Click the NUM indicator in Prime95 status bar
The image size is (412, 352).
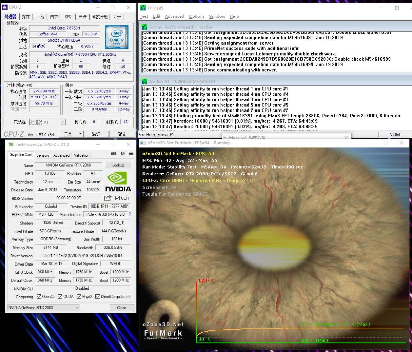394,135
